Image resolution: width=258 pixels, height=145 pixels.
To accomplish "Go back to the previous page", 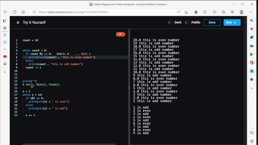I will point(6,12).
